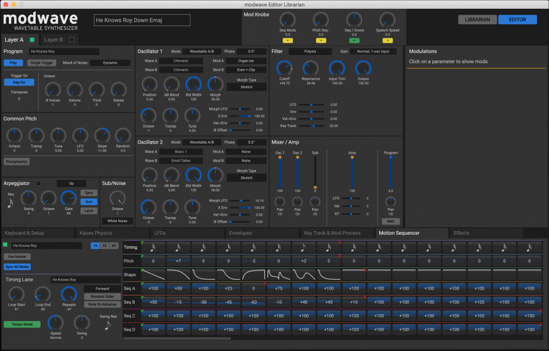
Task: Click the Arpeggiator Gate knob
Action: pos(69,198)
